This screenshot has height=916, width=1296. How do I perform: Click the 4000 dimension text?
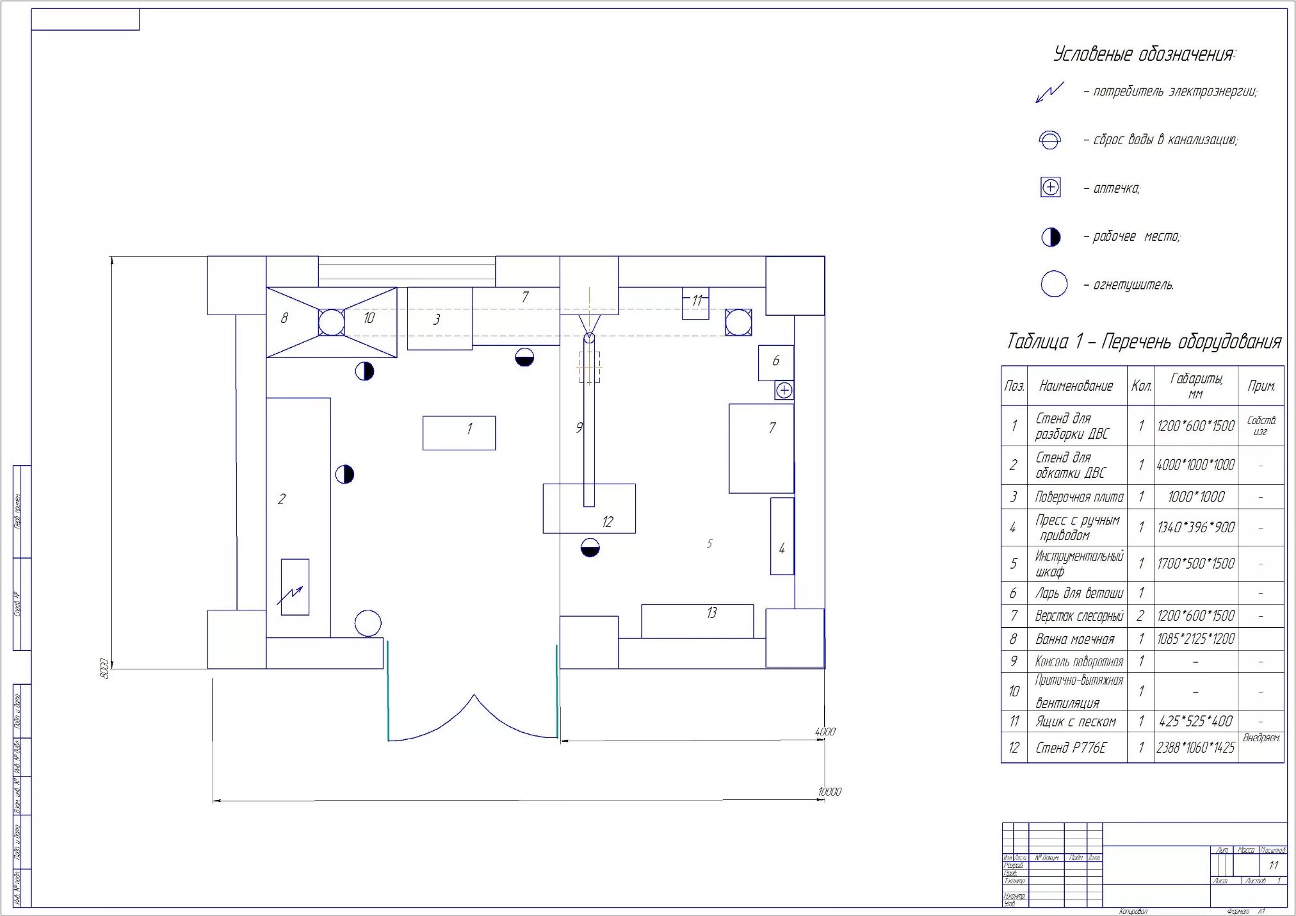(x=825, y=732)
